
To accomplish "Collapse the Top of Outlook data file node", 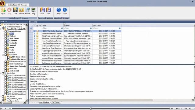I will [x=1, y=29].
